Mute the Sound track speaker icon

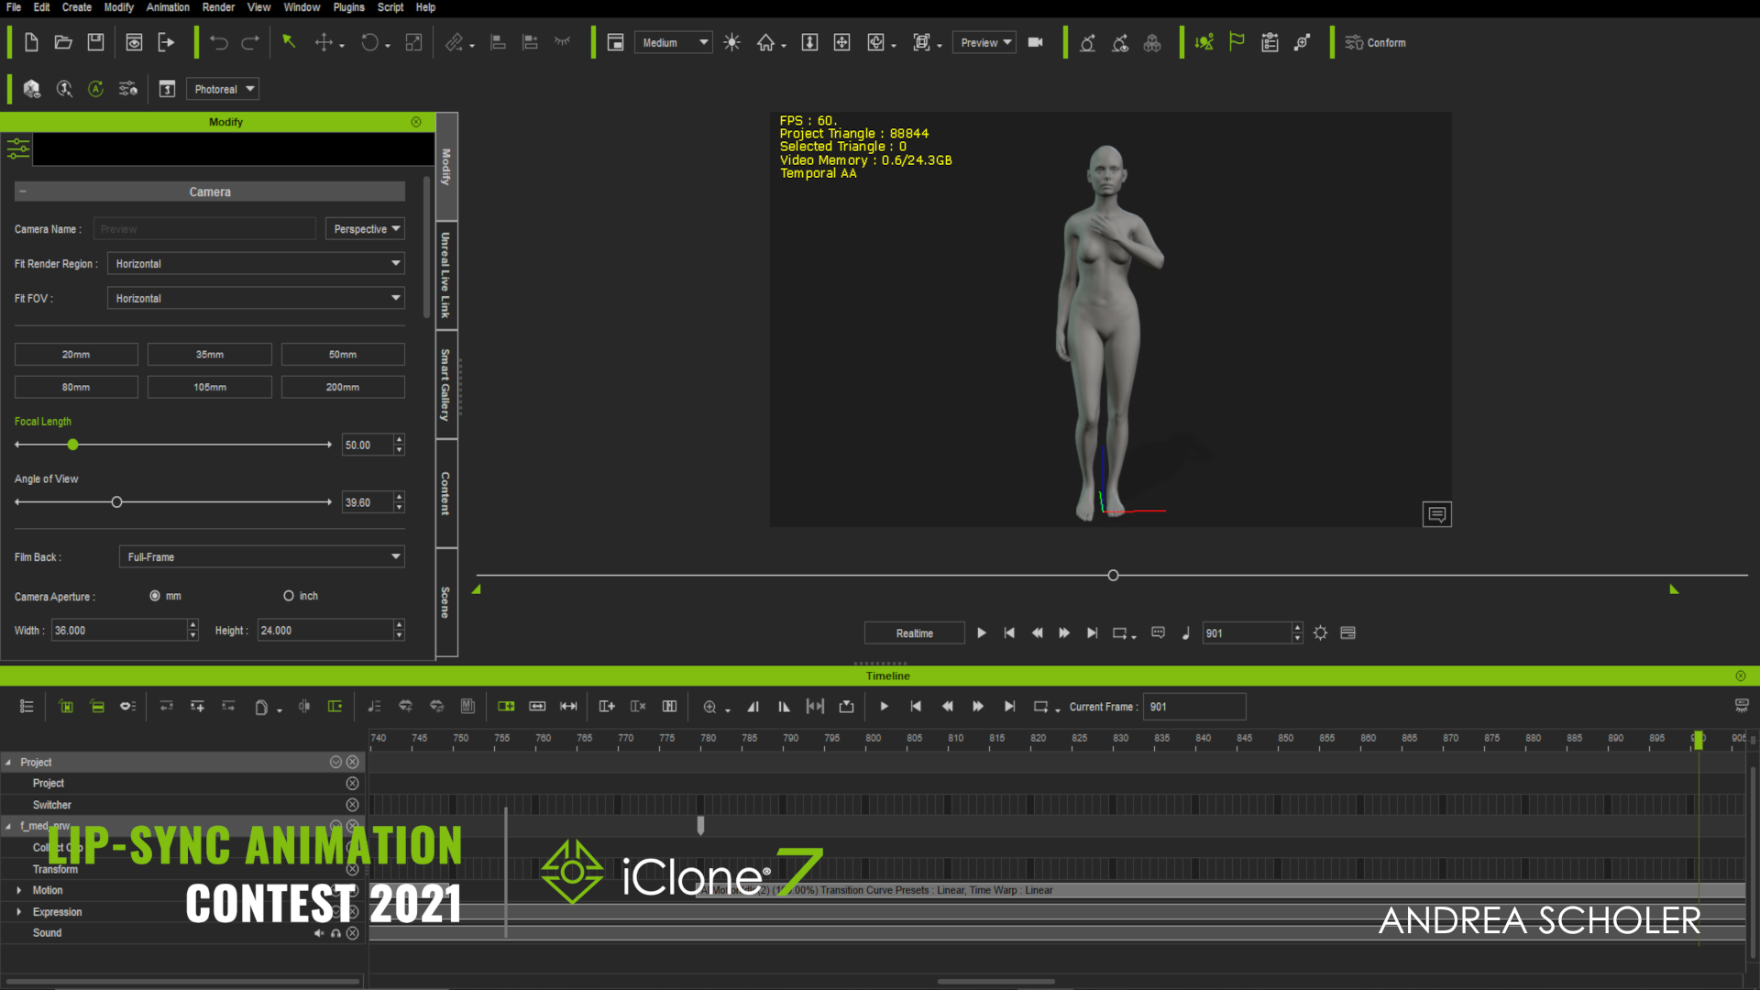(x=319, y=933)
